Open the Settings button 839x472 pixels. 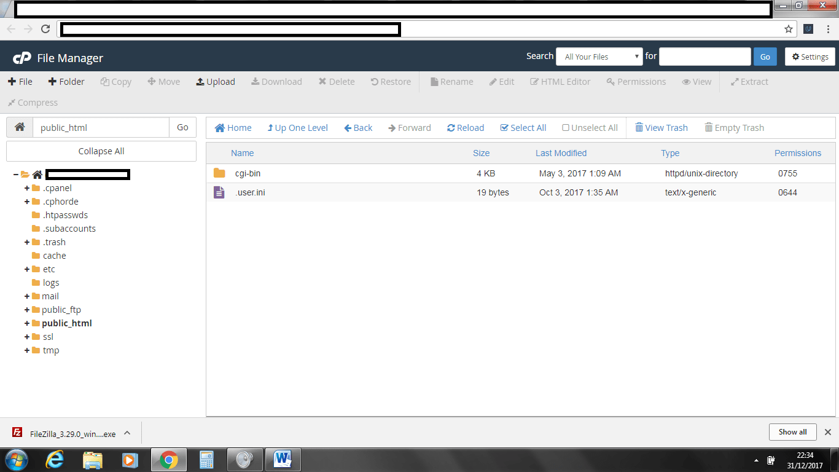[x=810, y=57]
